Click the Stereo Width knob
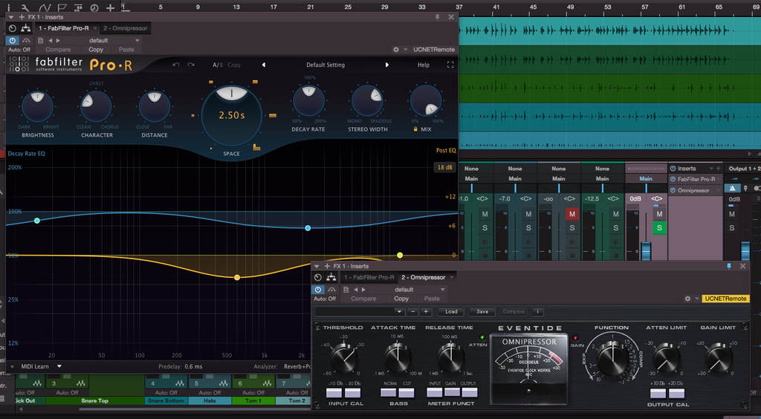Image resolution: width=761 pixels, height=419 pixels. coord(367,100)
